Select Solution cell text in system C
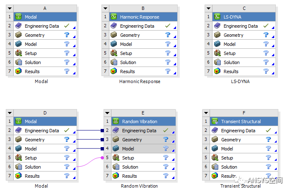The height and width of the screenshot is (193, 292). click(232, 62)
